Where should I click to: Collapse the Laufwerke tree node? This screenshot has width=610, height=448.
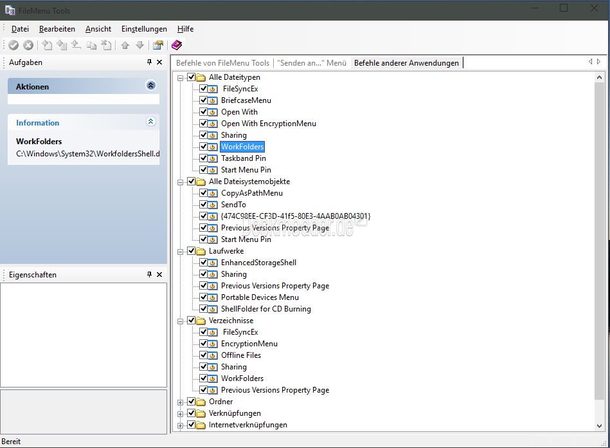pos(180,252)
